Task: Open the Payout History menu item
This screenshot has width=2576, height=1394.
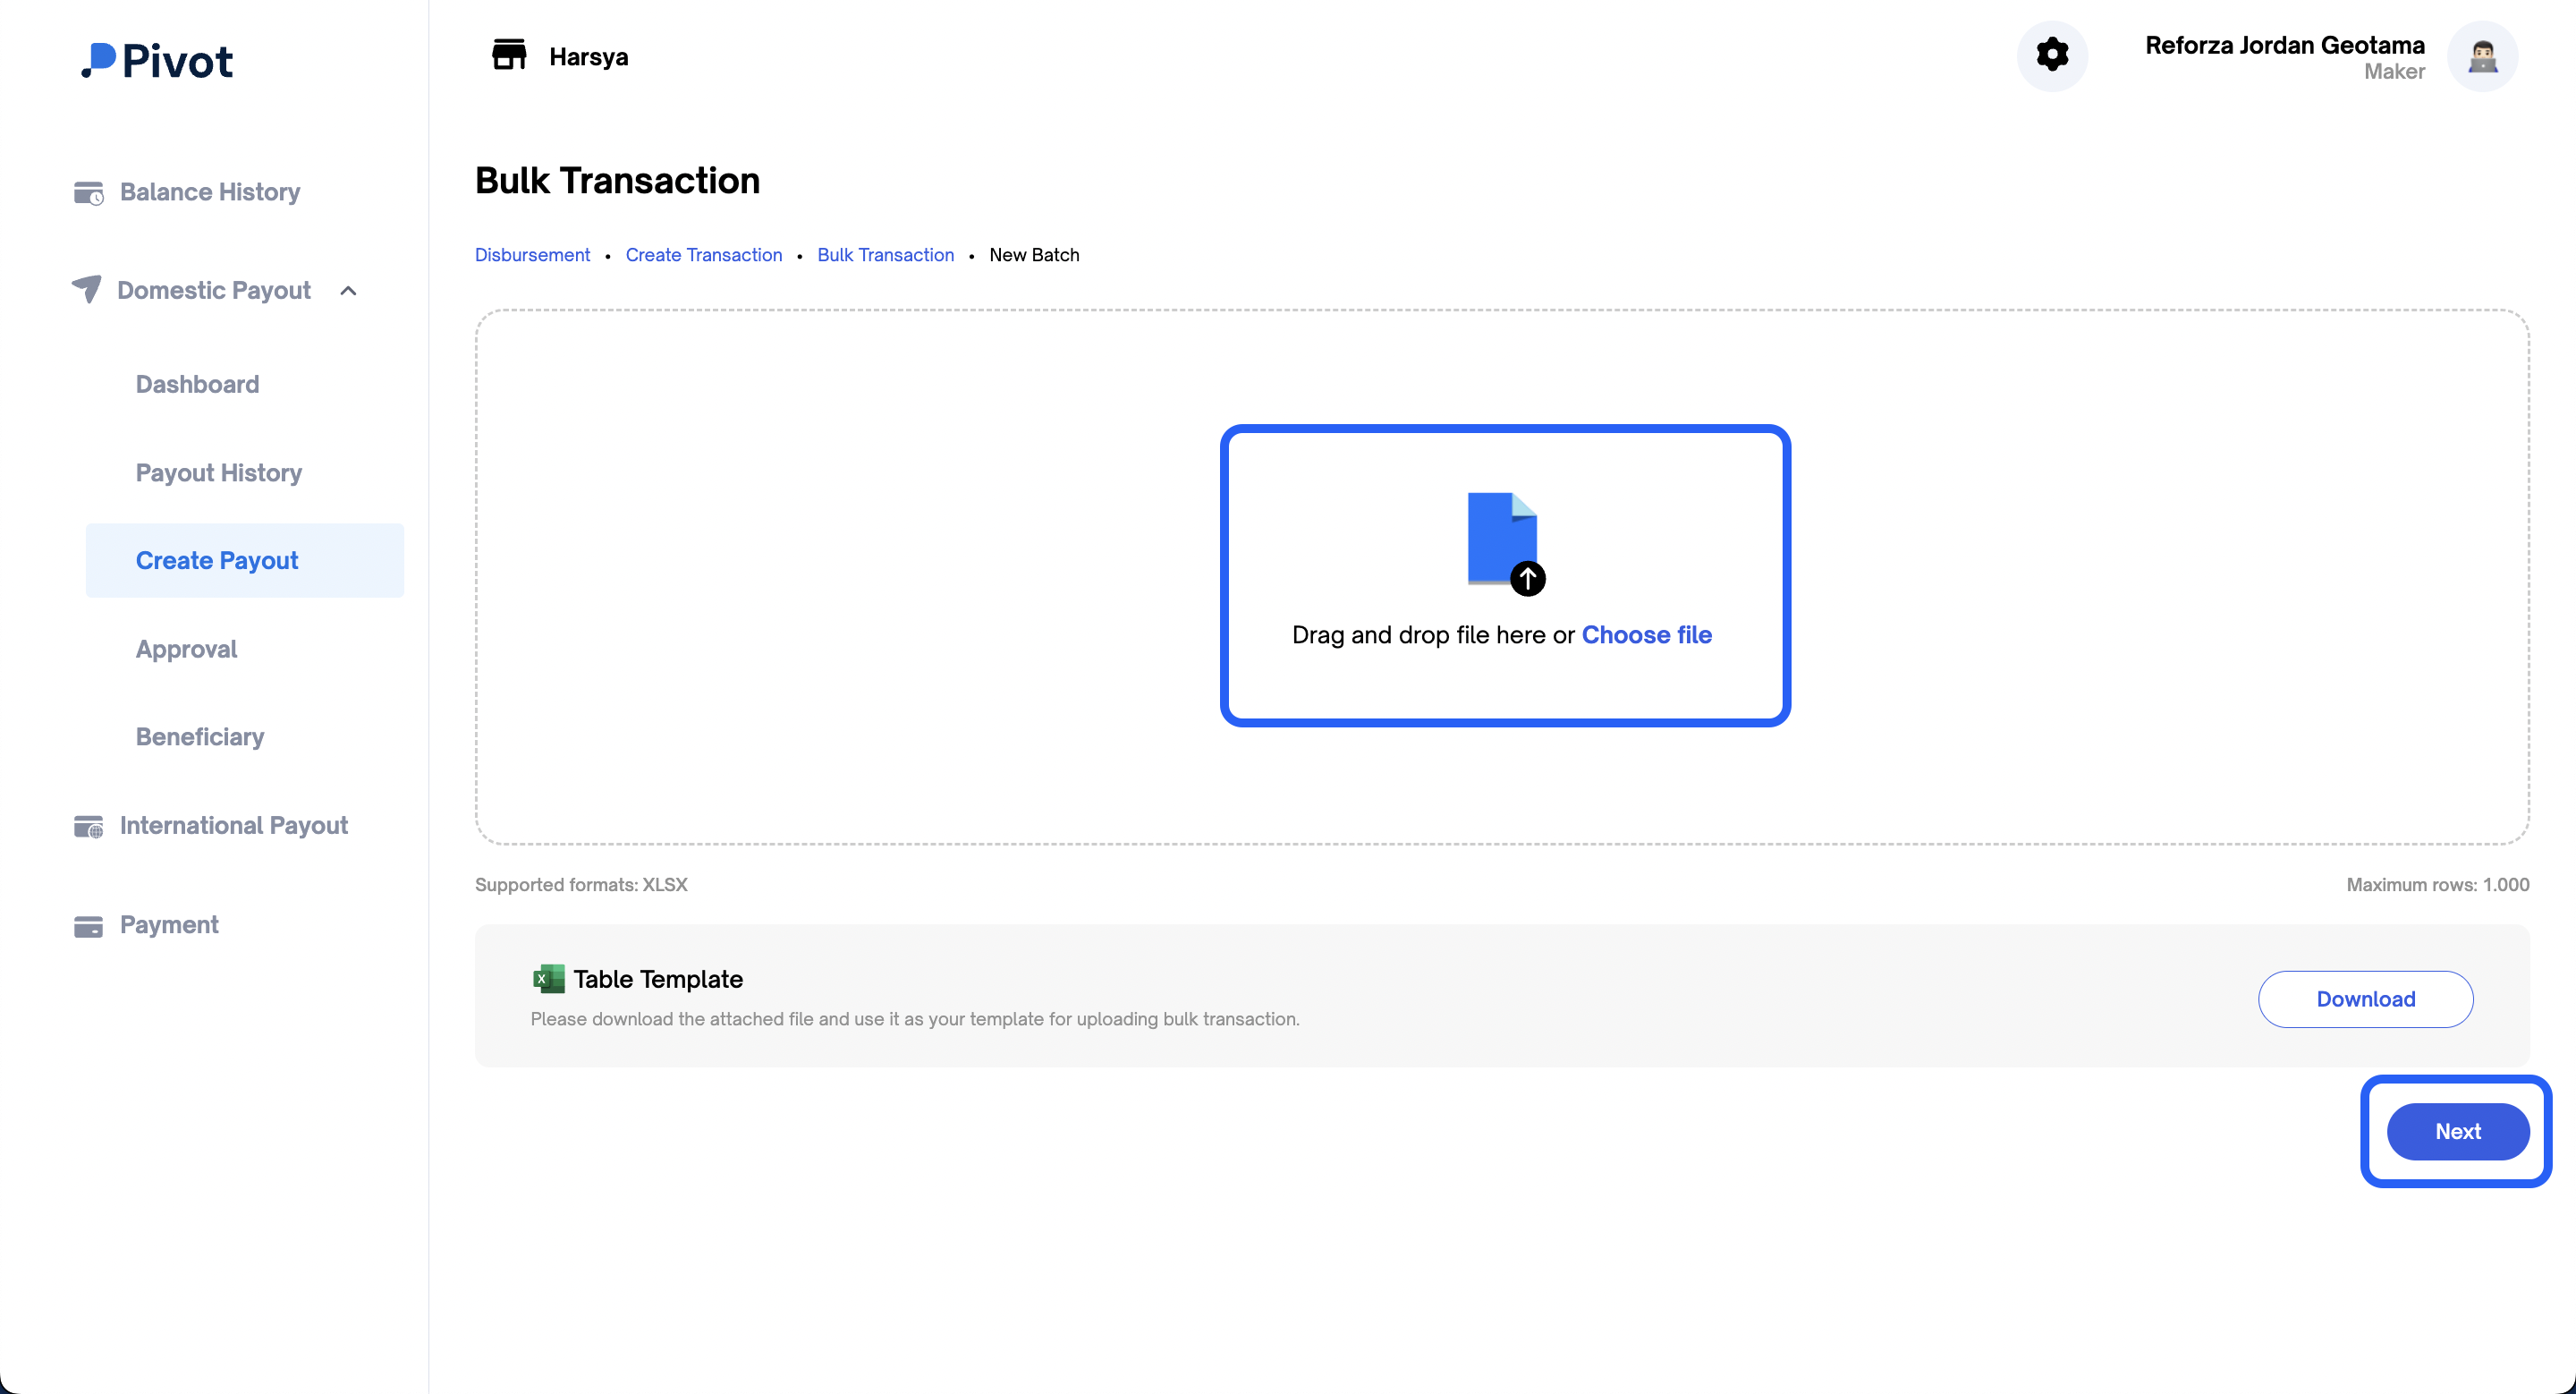Action: (x=218, y=472)
